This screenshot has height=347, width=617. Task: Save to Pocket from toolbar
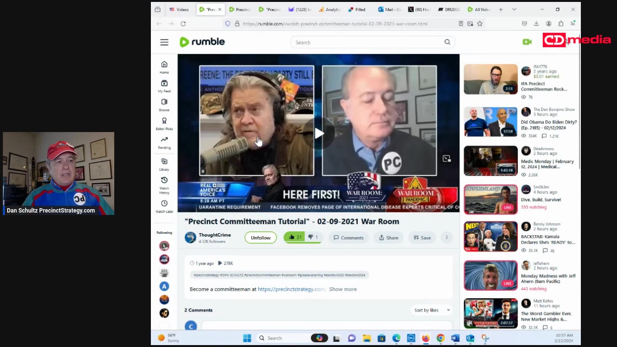(524, 24)
